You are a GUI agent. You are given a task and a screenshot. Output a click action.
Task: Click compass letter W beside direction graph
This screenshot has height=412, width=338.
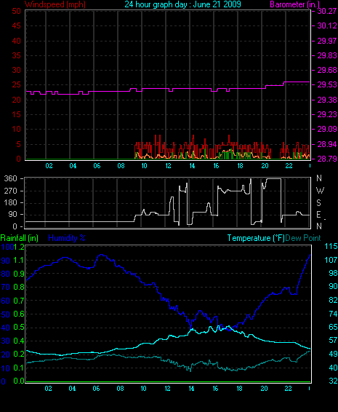[320, 190]
